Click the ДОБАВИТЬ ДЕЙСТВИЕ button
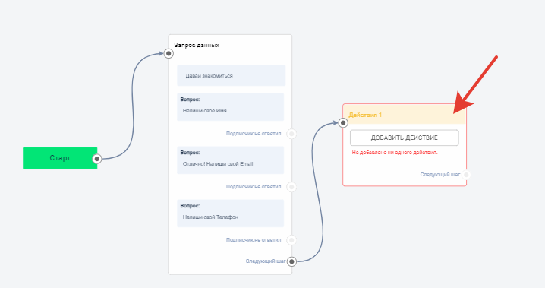The width and height of the screenshot is (545, 288). coord(405,138)
